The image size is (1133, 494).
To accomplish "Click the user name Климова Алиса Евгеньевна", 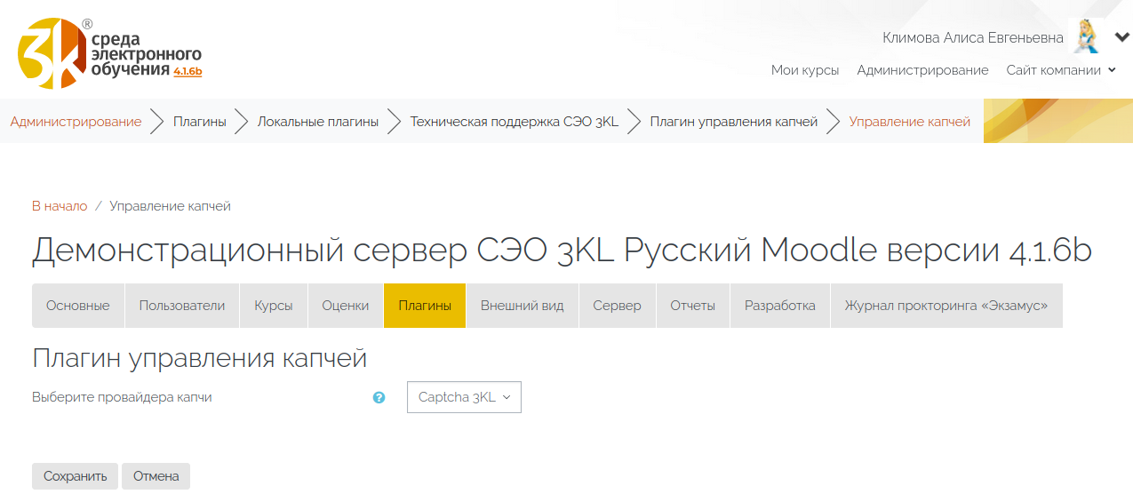I will [973, 37].
